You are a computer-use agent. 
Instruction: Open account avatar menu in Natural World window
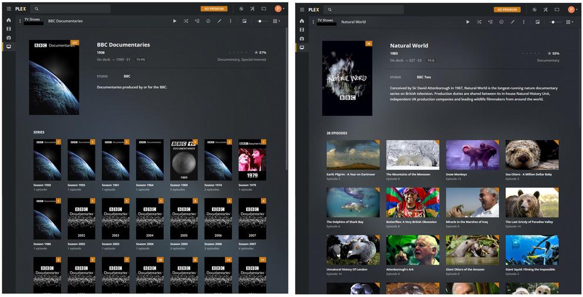click(x=572, y=9)
